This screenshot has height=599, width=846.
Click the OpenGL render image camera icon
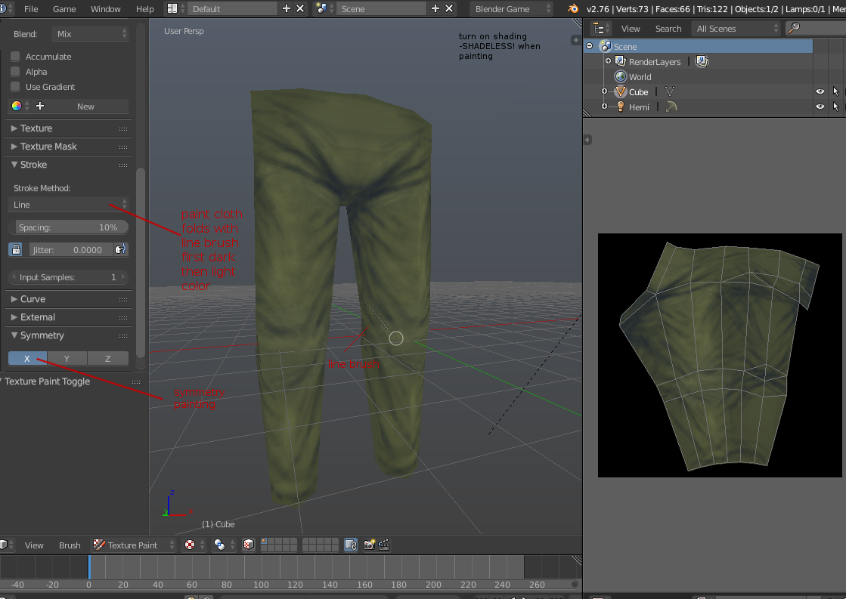[x=369, y=545]
